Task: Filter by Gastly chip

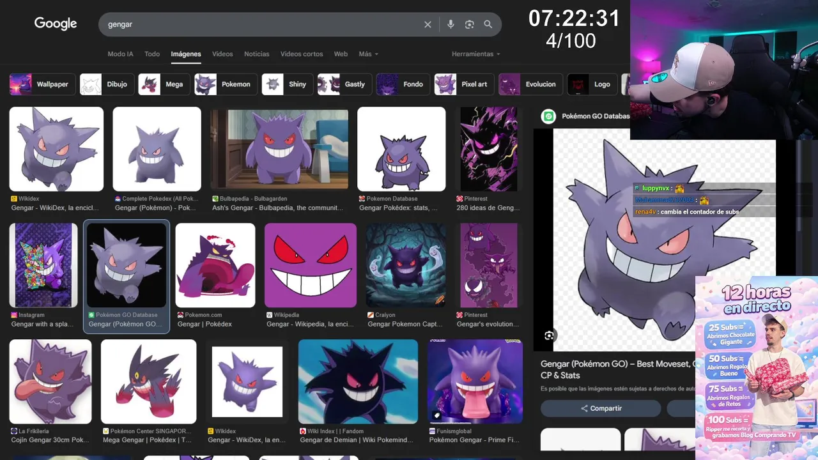Action: [344, 84]
